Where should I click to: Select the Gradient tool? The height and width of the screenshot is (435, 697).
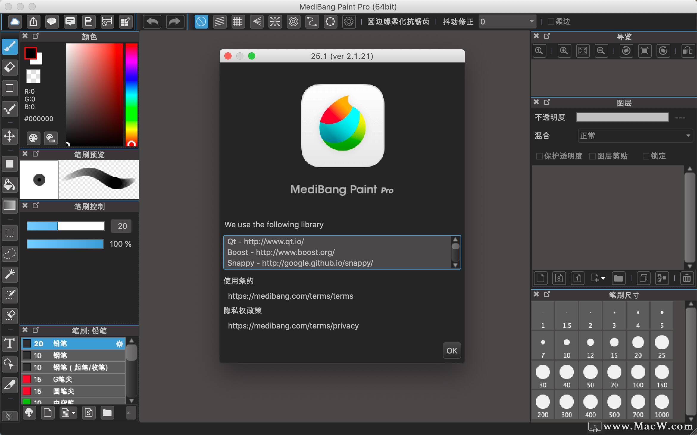[x=10, y=205]
